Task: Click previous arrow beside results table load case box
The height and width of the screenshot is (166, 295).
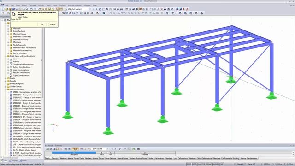Action: coord(112,149)
